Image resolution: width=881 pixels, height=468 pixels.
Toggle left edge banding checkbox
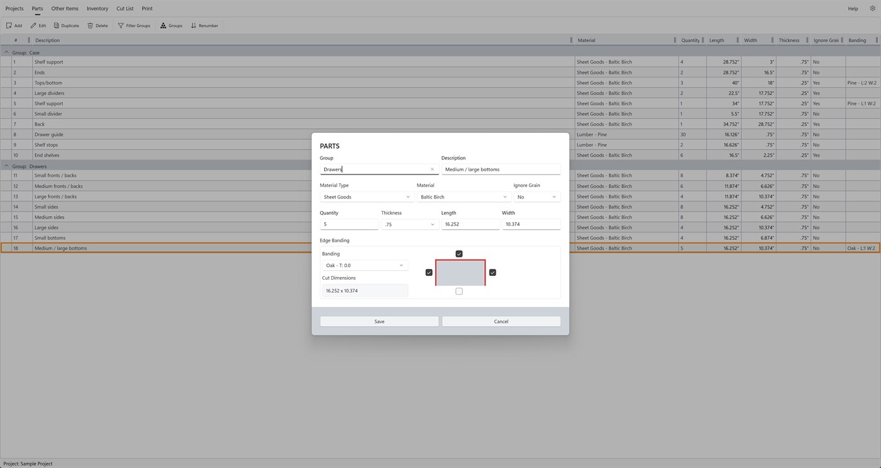click(x=429, y=273)
